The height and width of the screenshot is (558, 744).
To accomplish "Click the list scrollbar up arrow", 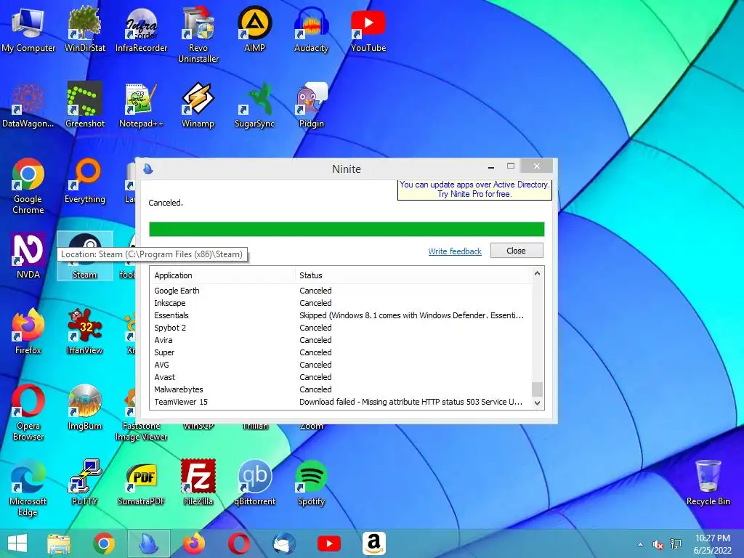I will (x=537, y=273).
